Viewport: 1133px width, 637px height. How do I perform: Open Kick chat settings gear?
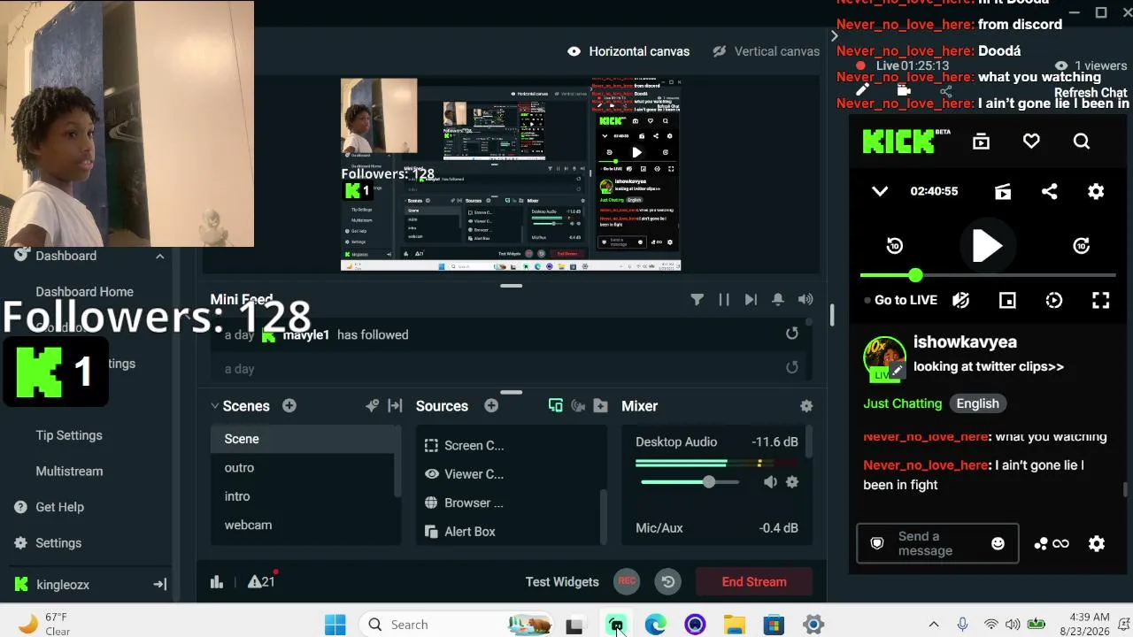pos(1097,543)
